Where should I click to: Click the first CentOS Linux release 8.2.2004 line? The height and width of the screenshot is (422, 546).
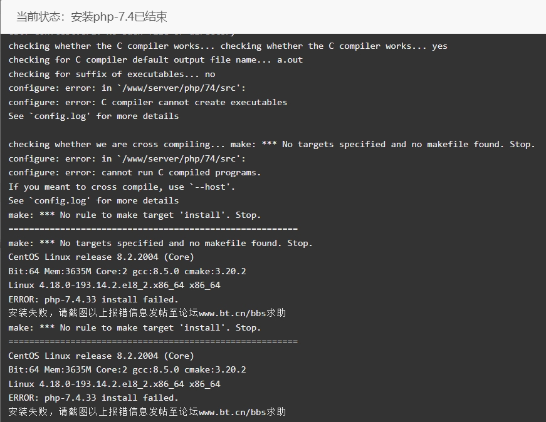tap(101, 257)
